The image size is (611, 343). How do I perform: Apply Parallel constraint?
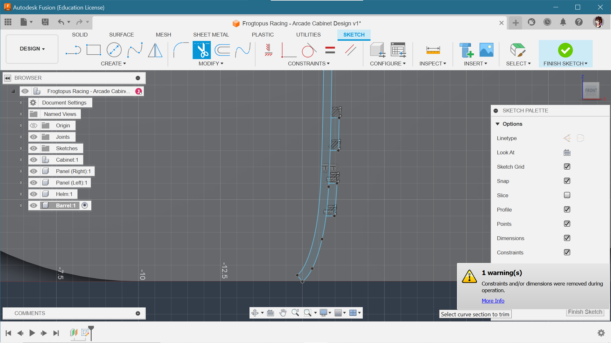click(x=350, y=50)
